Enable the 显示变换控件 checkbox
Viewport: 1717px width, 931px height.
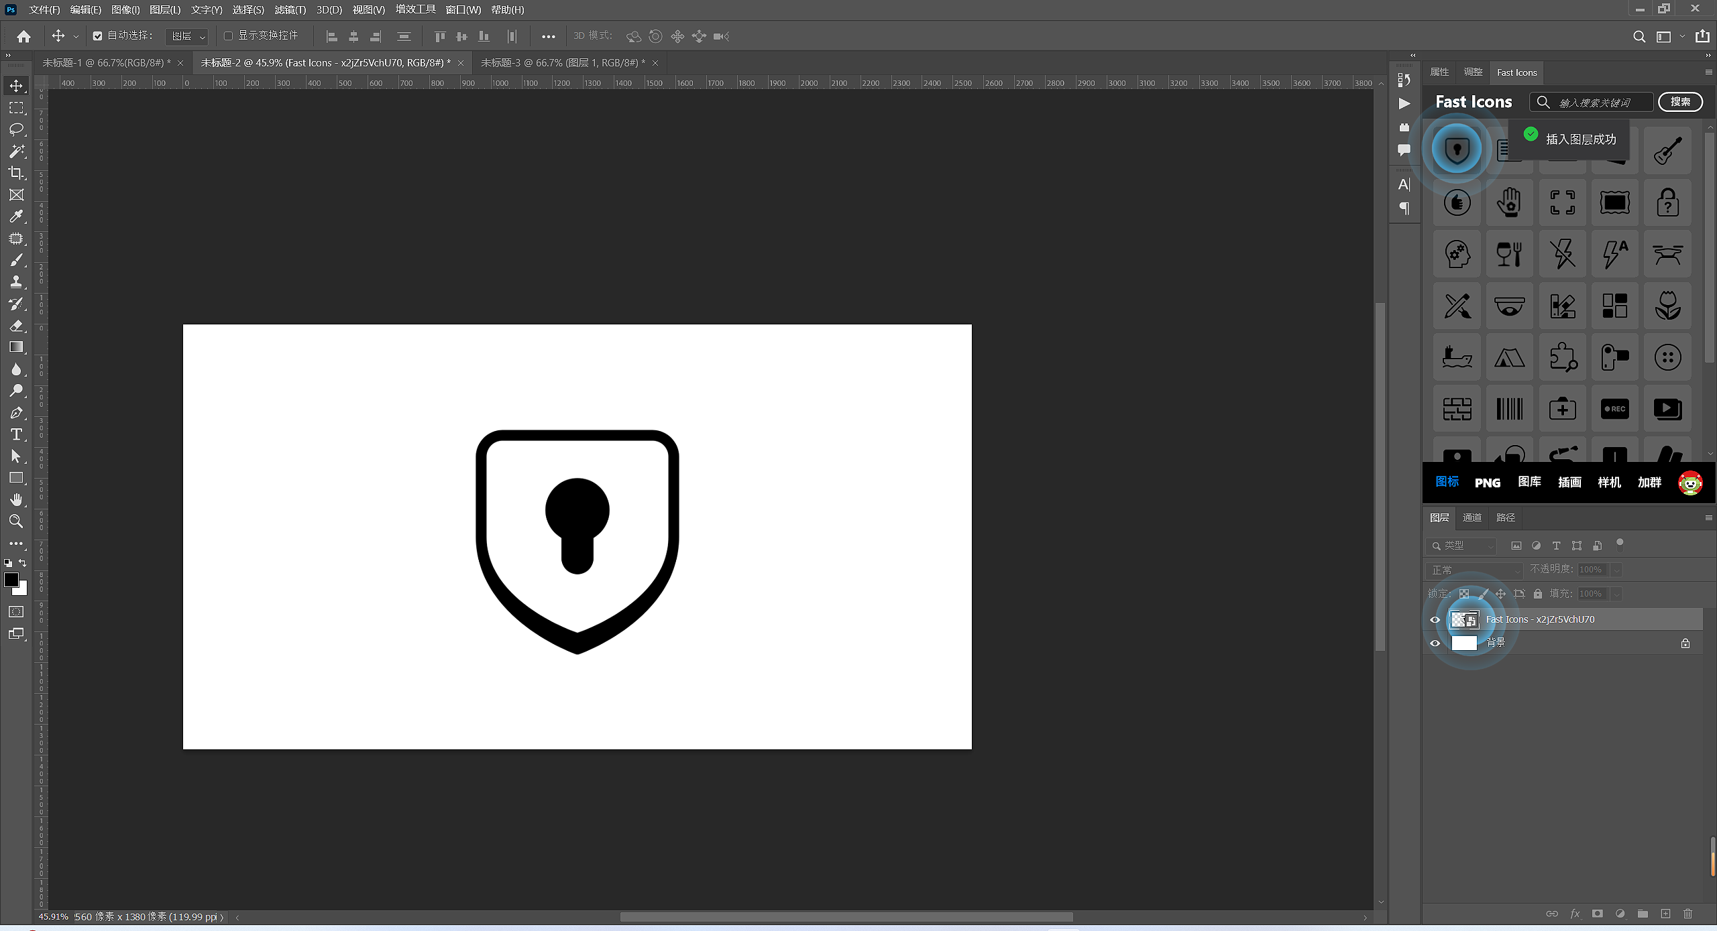pyautogui.click(x=228, y=36)
